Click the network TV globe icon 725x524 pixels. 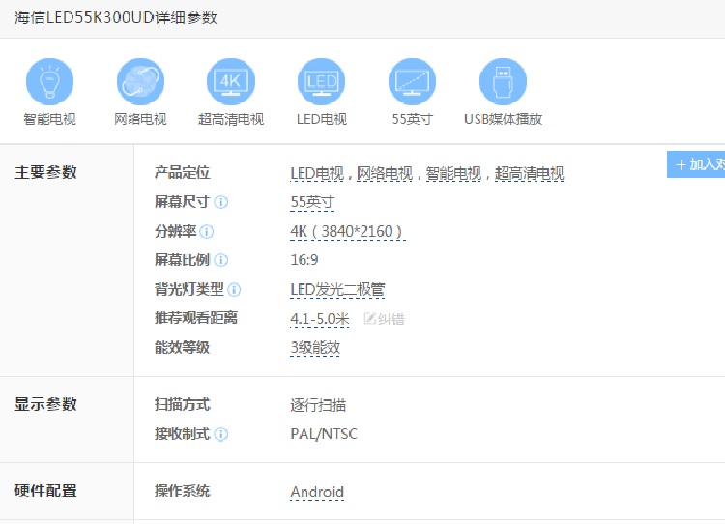pyautogui.click(x=140, y=81)
